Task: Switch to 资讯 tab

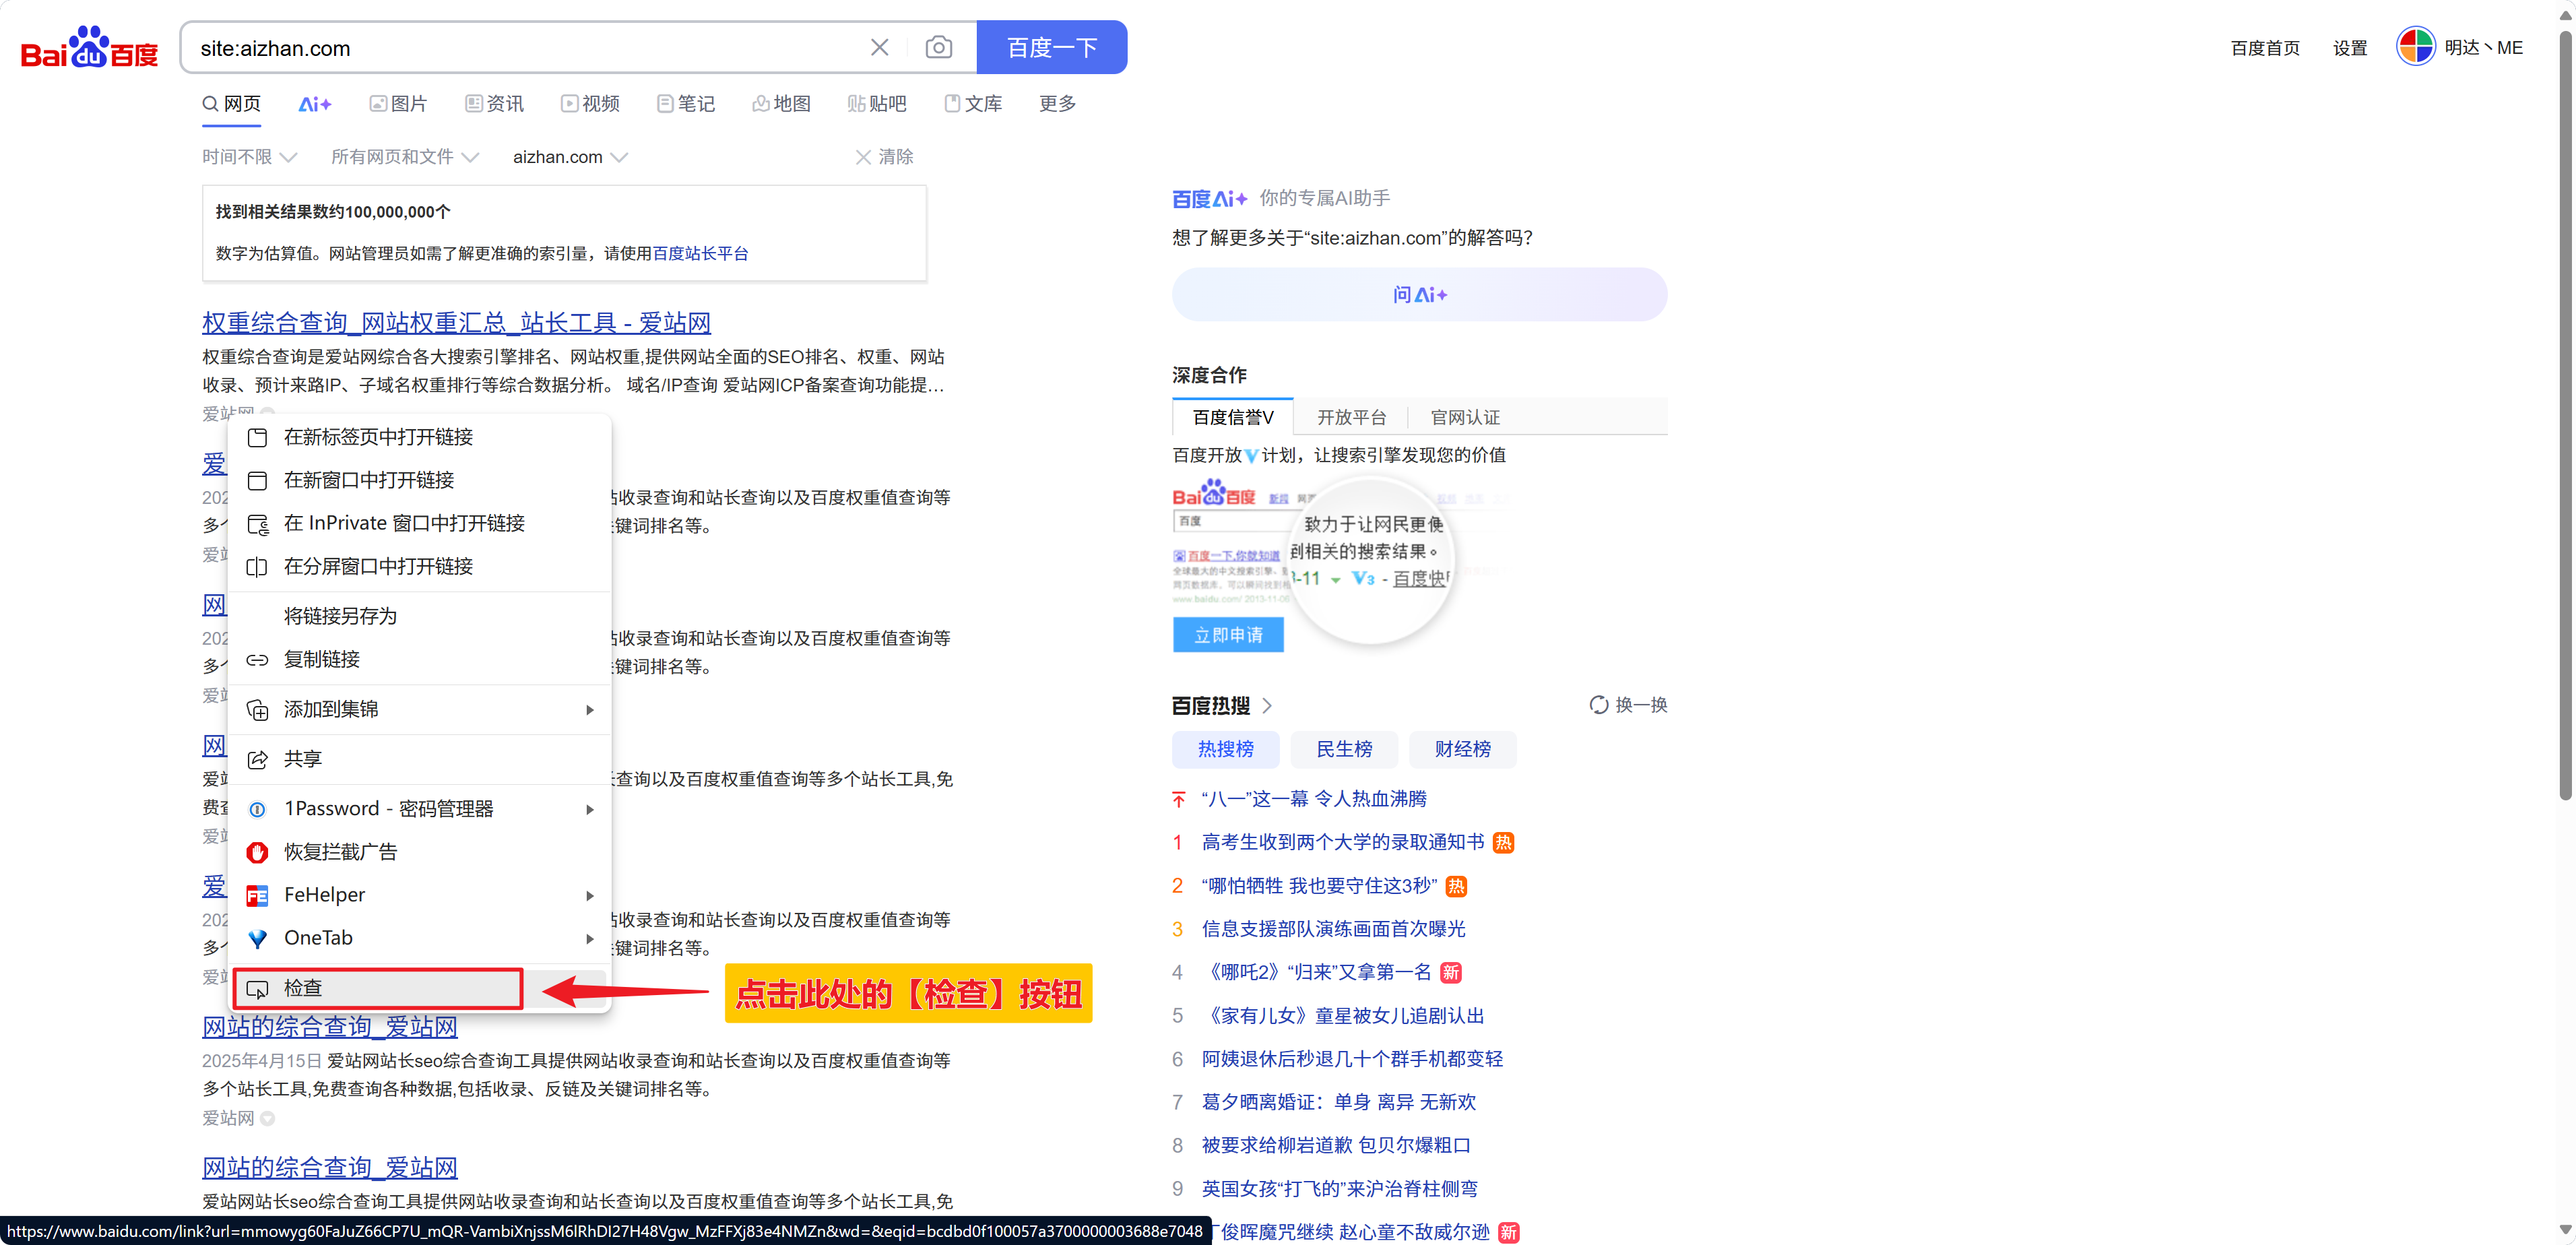Action: [x=494, y=103]
